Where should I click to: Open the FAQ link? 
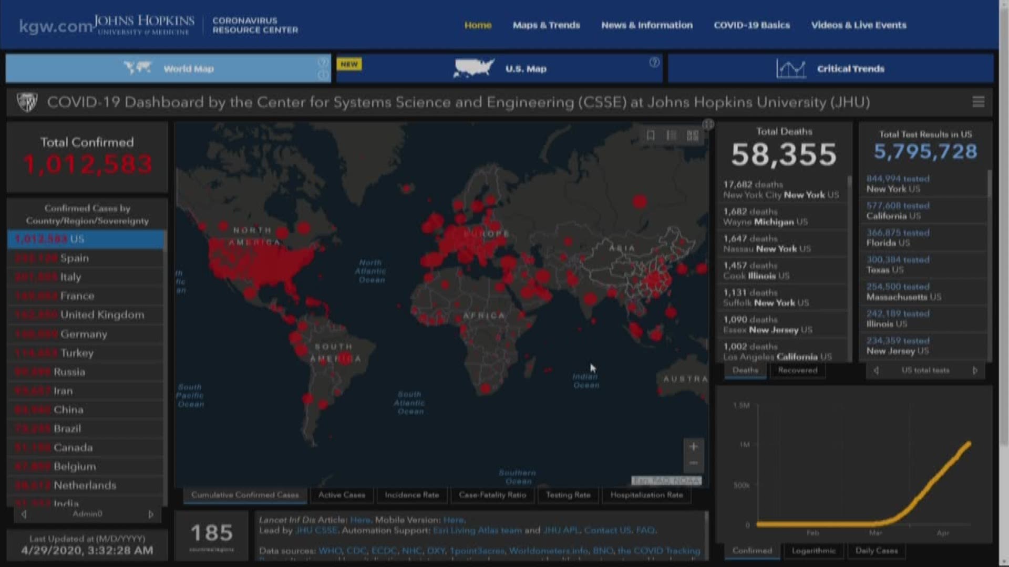click(x=645, y=530)
